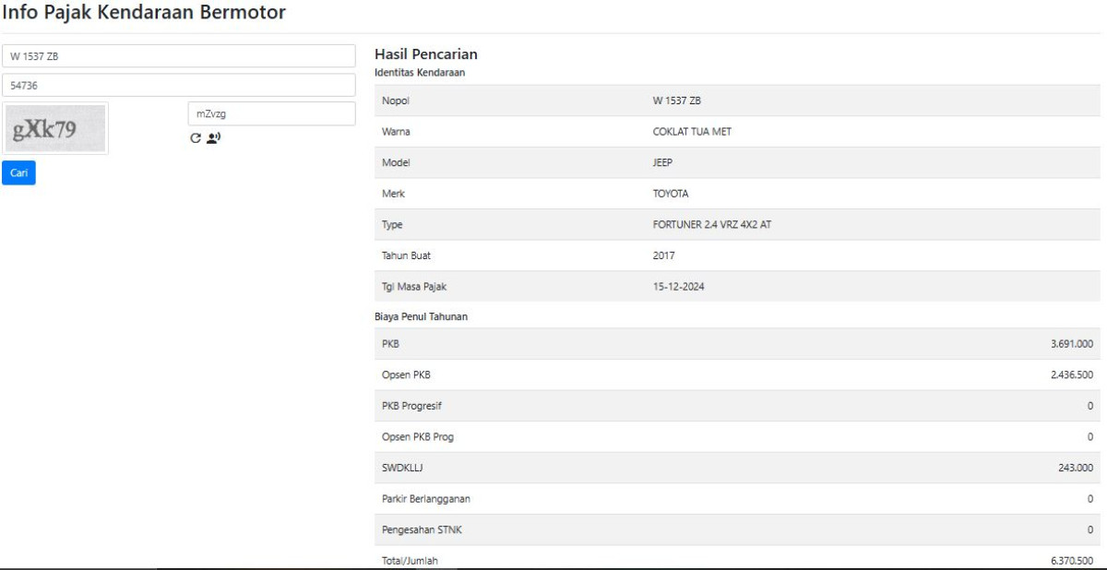This screenshot has height=570, width=1107.
Task: Click the PKB amount 3.691.000
Action: 1071,344
